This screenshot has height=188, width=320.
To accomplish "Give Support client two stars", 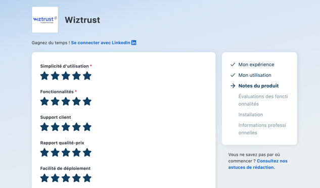I will click(x=55, y=127).
